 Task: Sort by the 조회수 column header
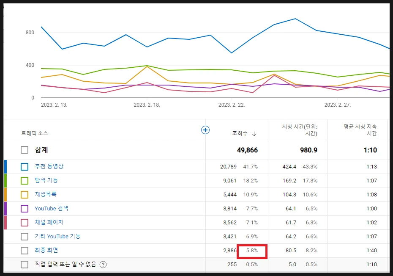tap(240, 133)
